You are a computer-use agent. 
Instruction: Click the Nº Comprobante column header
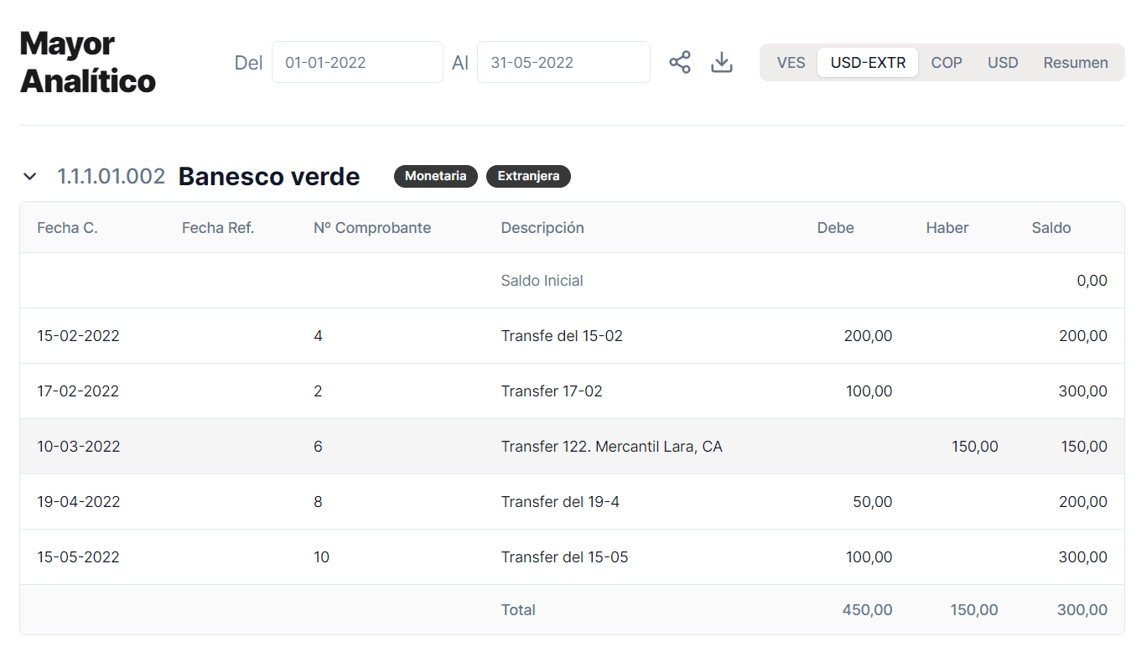point(372,228)
